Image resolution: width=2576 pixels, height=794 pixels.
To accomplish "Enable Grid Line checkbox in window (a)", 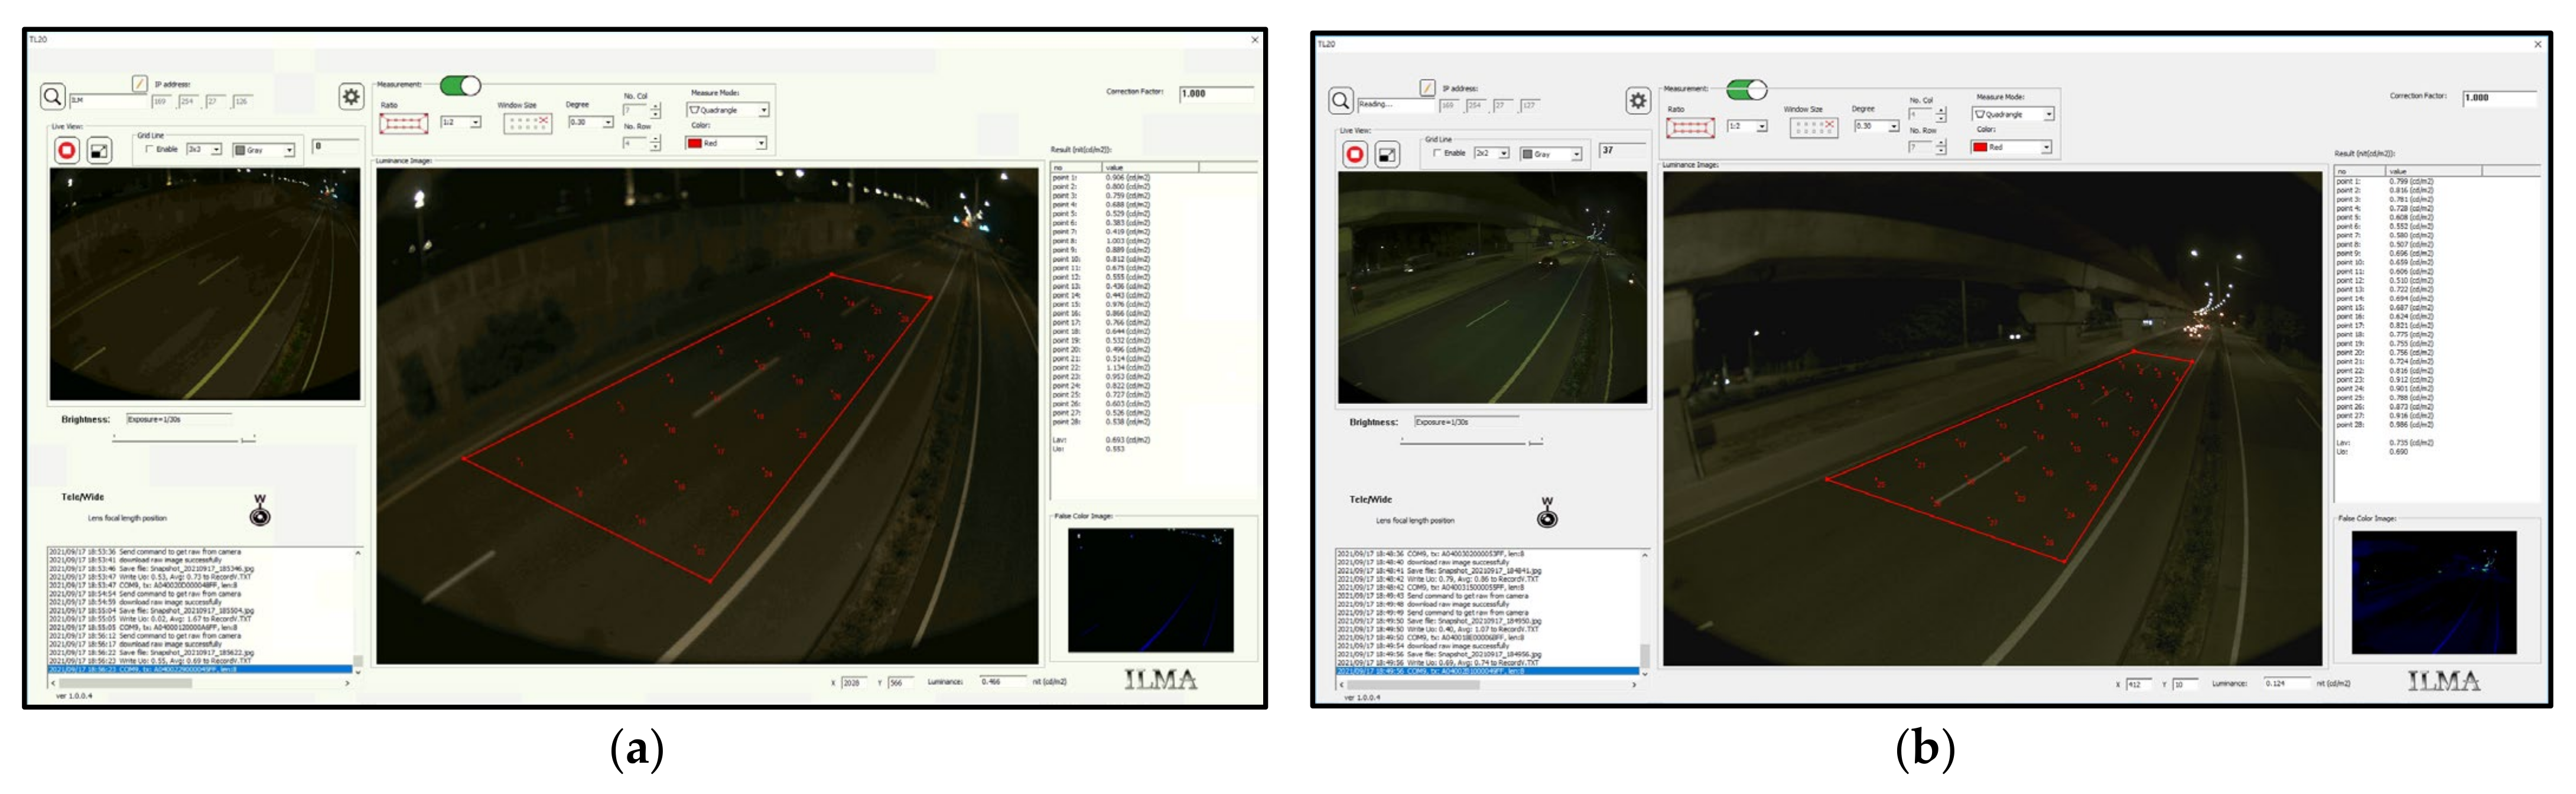I will click(x=150, y=149).
